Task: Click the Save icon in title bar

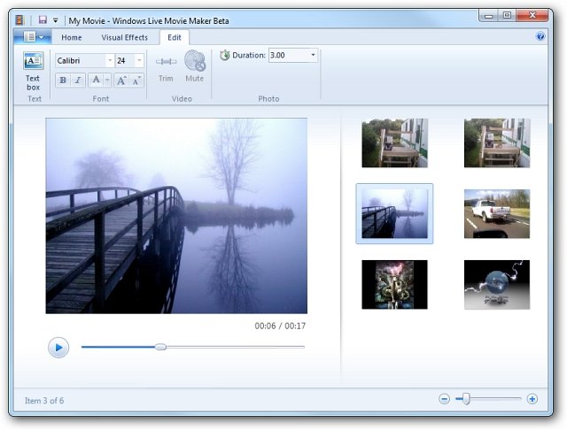Action: [x=42, y=19]
